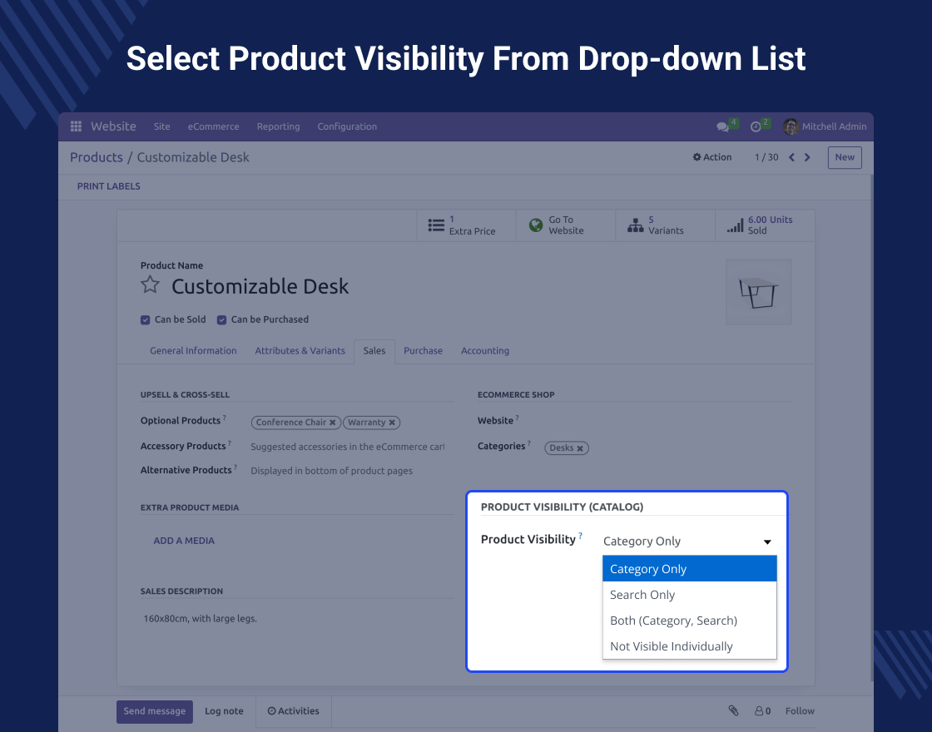The image size is (932, 732).
Task: Click the sales description text
Action: coord(201,619)
